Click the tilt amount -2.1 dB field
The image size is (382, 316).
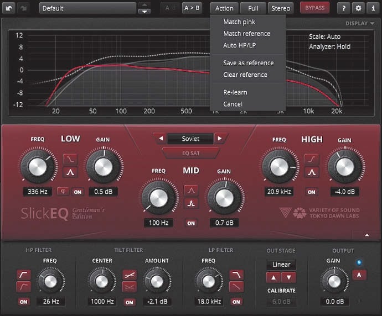[x=157, y=302]
